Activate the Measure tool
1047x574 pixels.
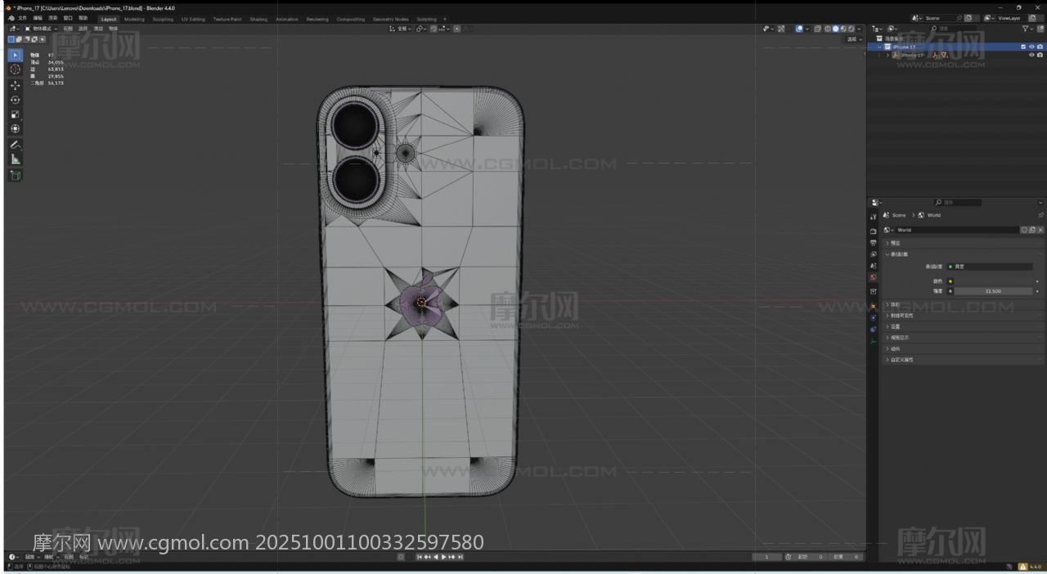point(16,159)
